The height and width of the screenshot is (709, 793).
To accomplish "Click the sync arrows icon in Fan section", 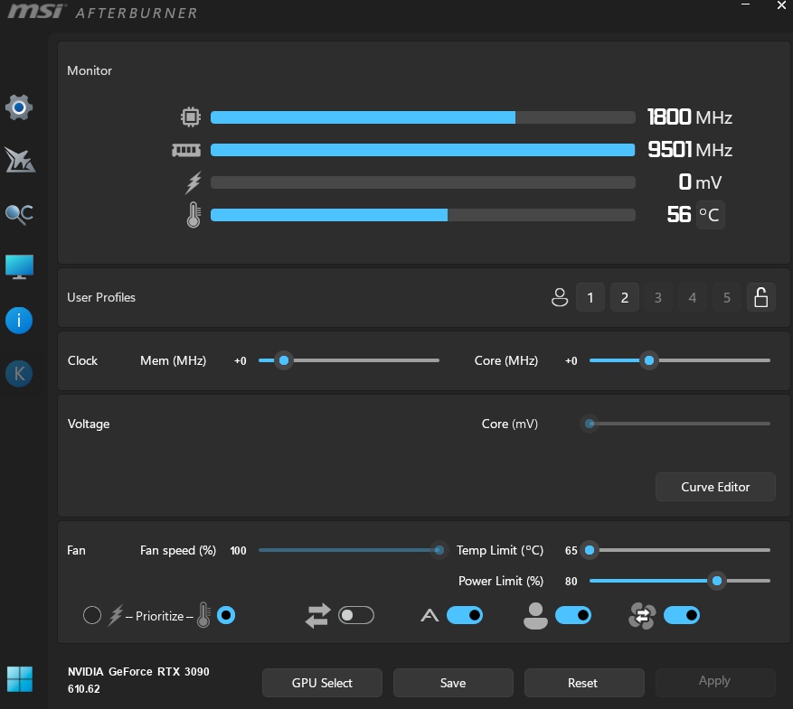I will (318, 616).
